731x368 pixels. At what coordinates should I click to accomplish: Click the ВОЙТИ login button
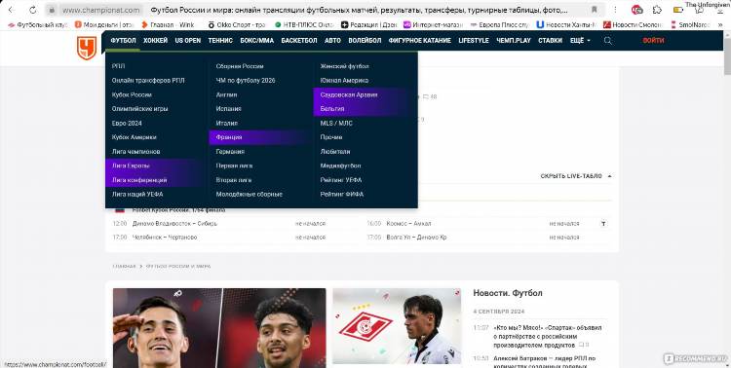[x=653, y=41]
